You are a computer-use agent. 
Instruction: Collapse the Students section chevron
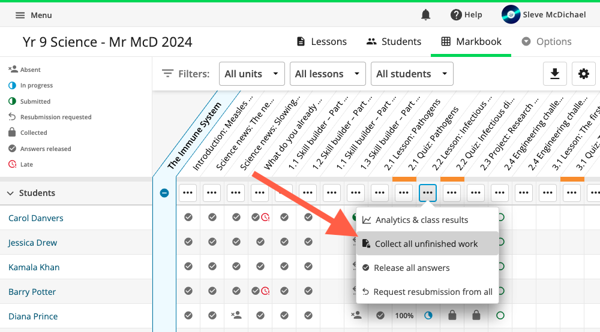tap(10, 194)
